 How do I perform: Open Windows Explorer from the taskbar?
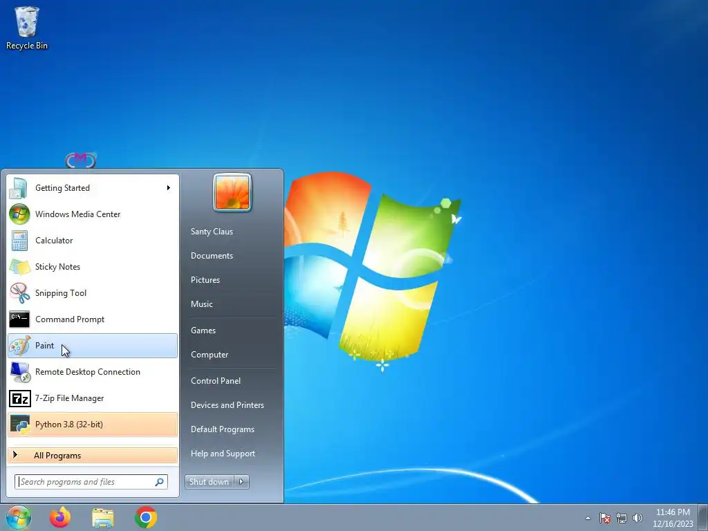[103, 518]
